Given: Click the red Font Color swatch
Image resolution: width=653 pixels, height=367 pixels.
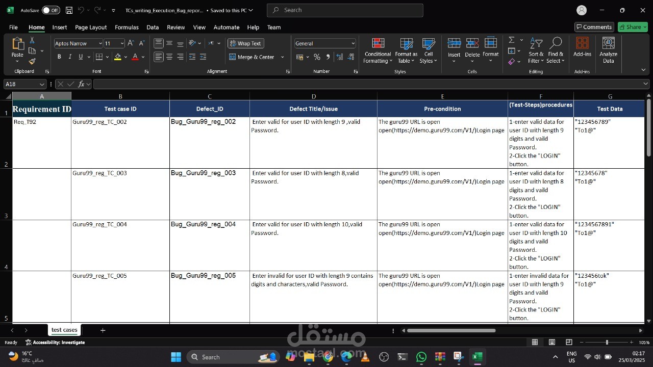Looking at the screenshot, I should (x=135, y=57).
